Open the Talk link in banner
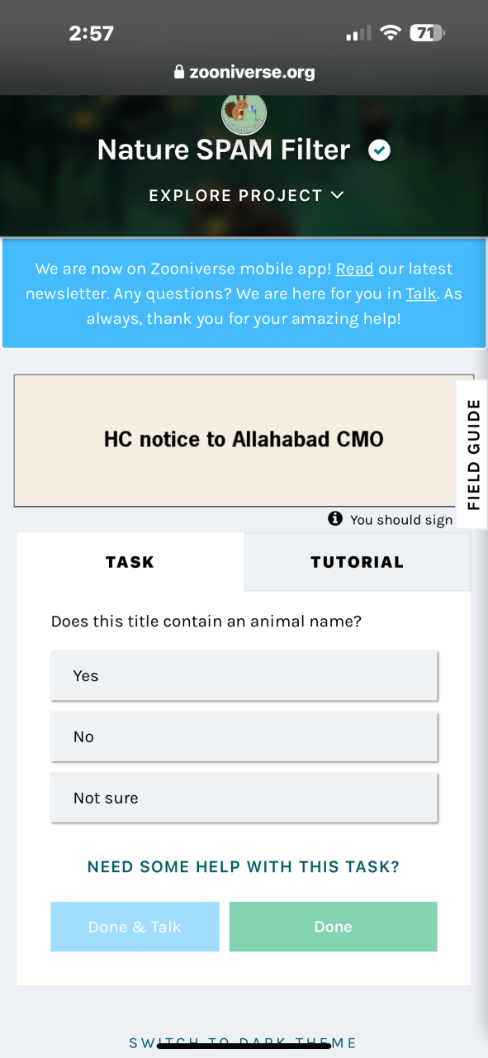The width and height of the screenshot is (488, 1058). point(421,293)
